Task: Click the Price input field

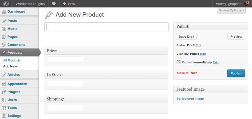Action: (x=65, y=60)
